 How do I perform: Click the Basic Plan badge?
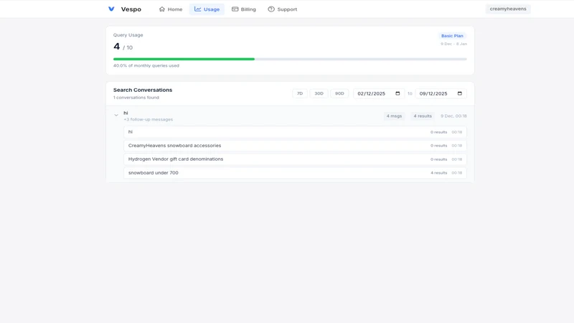click(452, 36)
